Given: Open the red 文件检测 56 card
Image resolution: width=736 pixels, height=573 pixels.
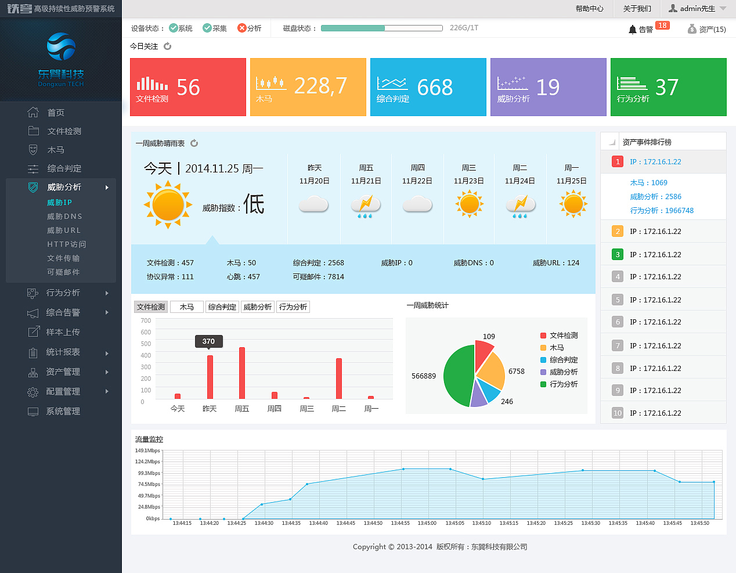Looking at the screenshot, I should pos(188,87).
